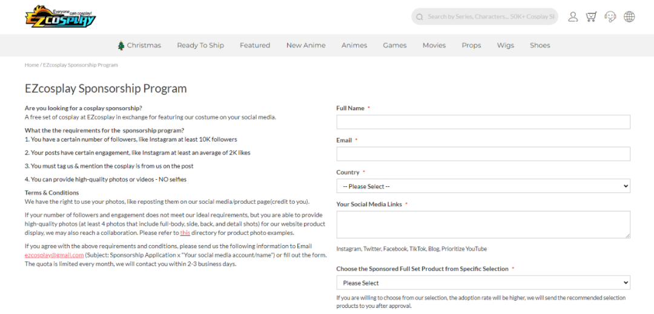Open the Ready To Ship menu
654x314 pixels.
(x=200, y=45)
